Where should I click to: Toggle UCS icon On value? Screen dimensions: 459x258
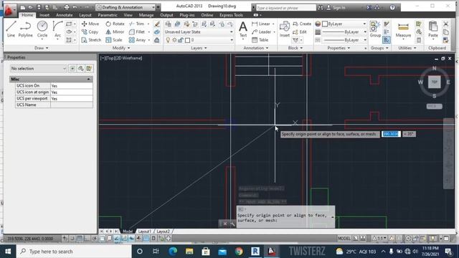pyautogui.click(x=72, y=86)
